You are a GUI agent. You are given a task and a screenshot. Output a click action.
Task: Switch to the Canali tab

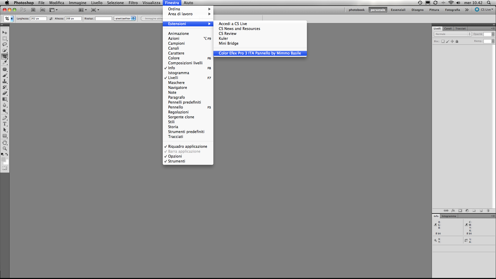point(448,28)
